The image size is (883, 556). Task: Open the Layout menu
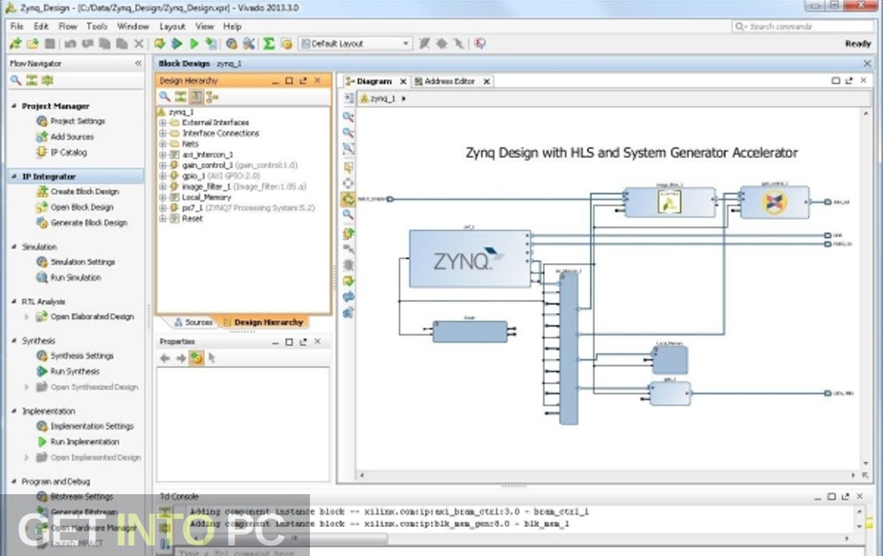172,26
